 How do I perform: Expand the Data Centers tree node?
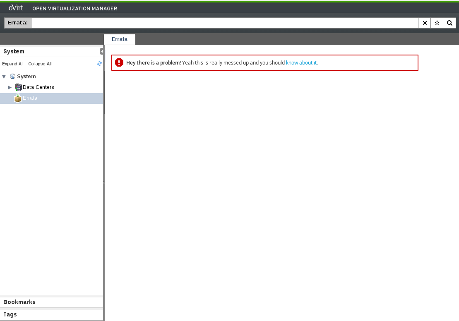pos(10,87)
